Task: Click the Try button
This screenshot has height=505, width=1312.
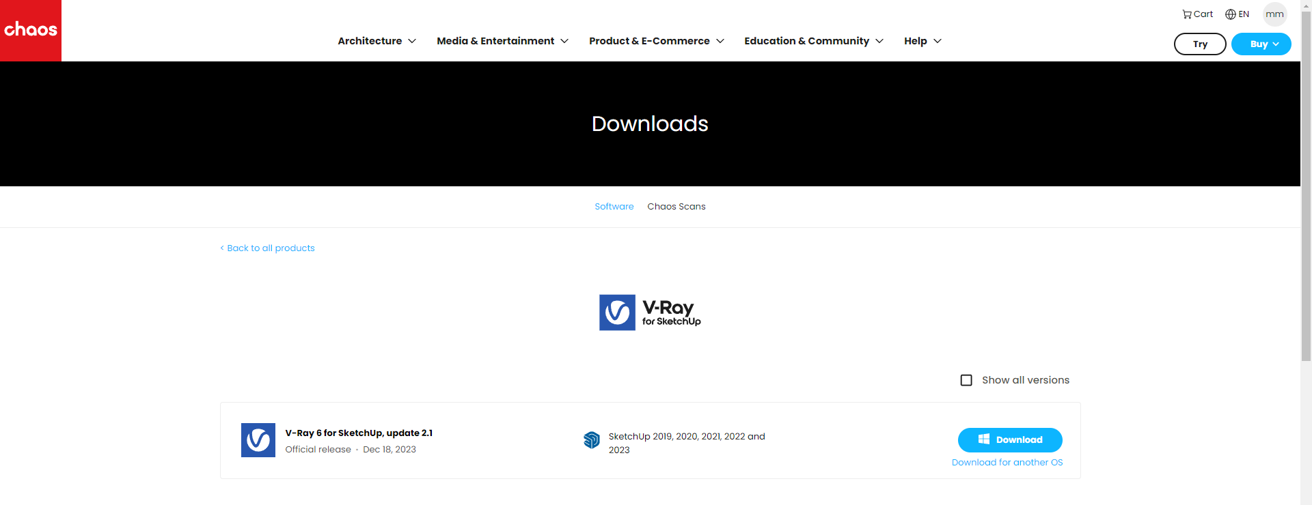Action: 1200,44
